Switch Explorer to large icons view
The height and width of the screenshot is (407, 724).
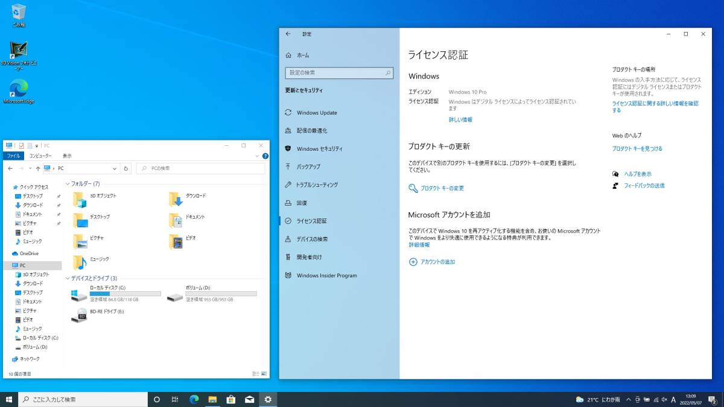pos(264,374)
